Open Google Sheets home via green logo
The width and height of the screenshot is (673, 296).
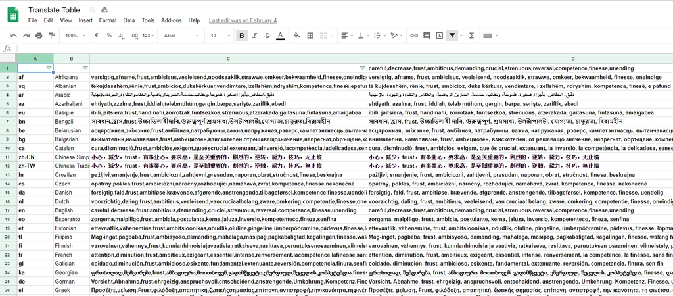13,14
